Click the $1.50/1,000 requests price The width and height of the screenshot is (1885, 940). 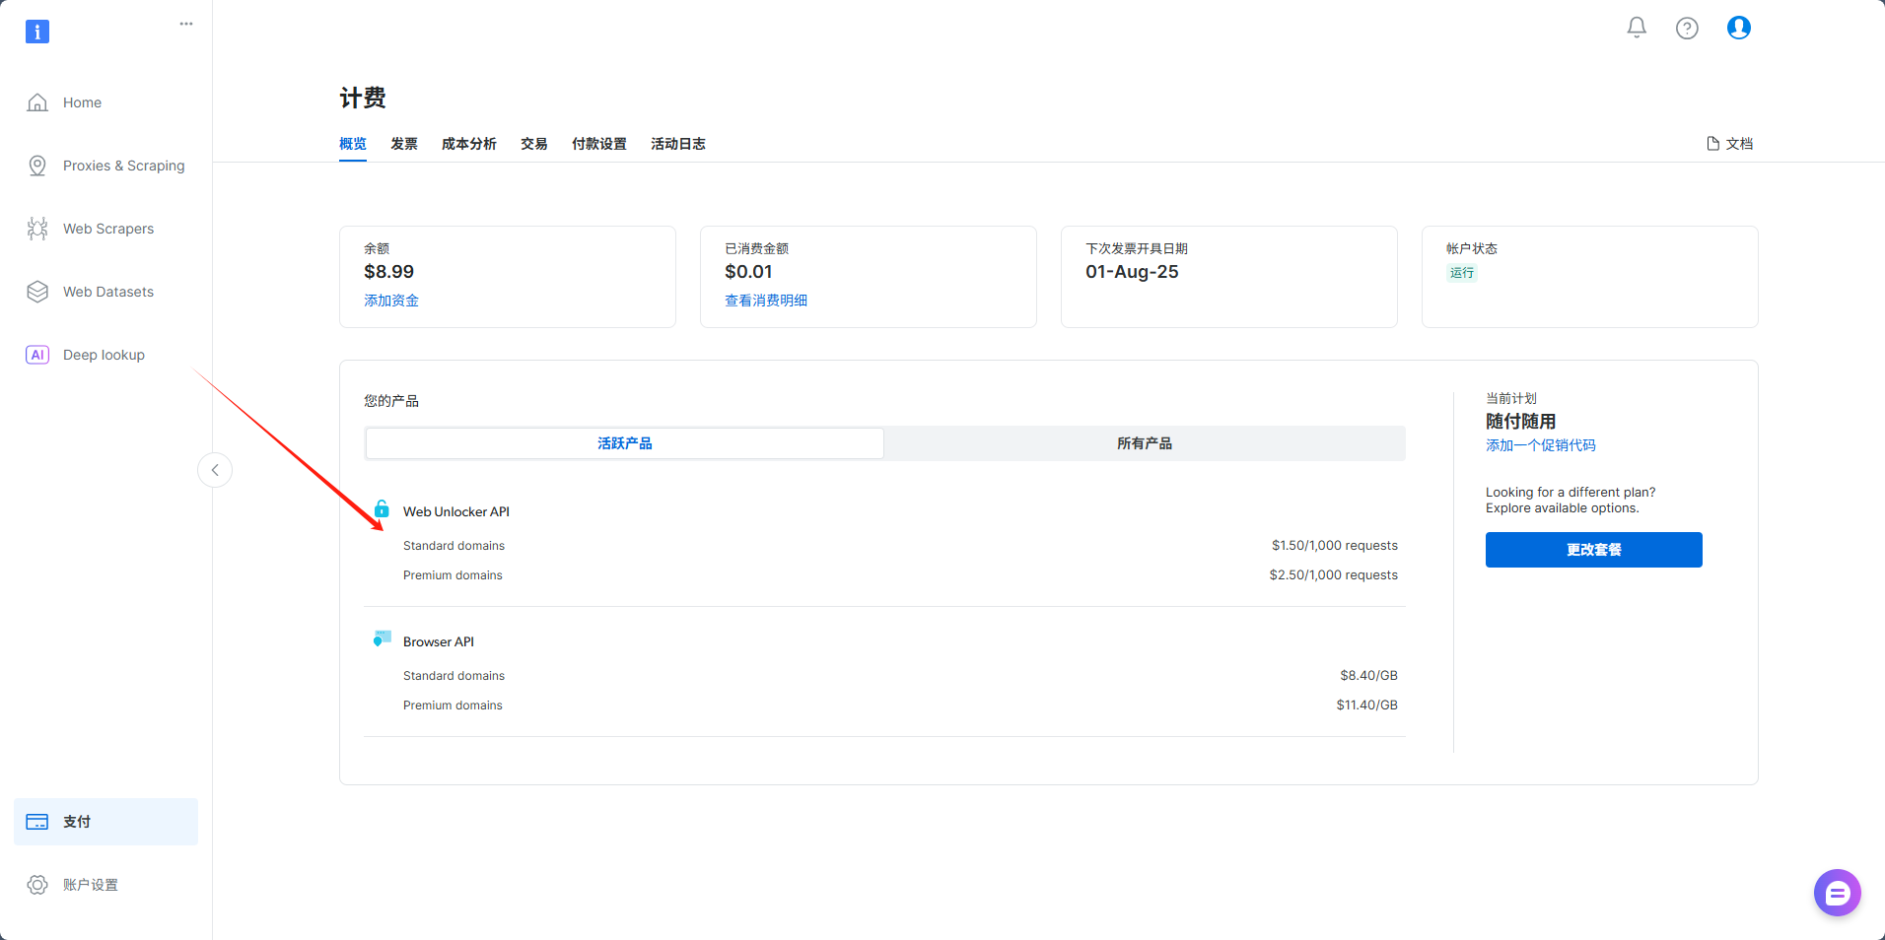point(1335,546)
